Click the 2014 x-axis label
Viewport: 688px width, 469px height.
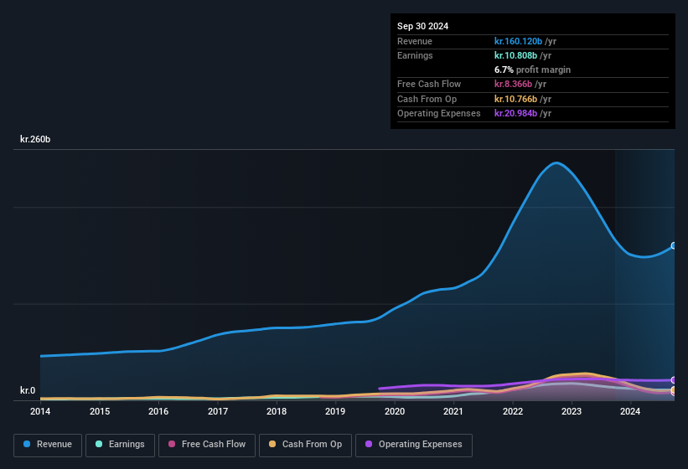pyautogui.click(x=40, y=411)
